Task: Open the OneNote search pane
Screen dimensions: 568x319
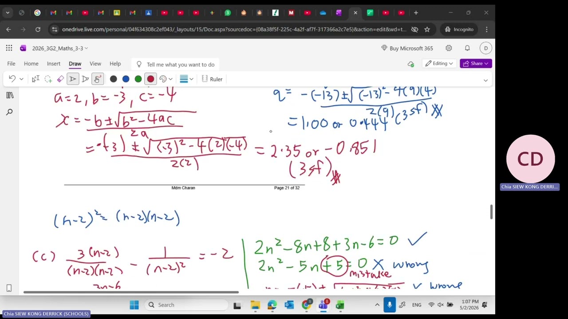Action: 10,112
